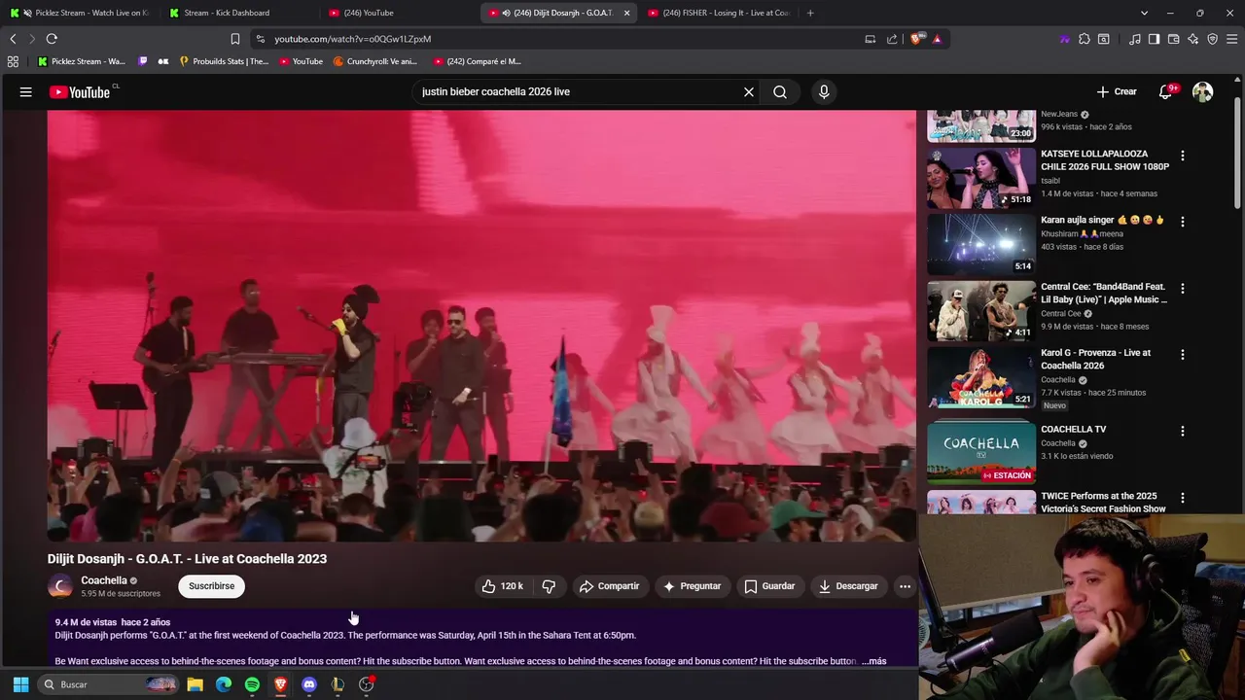The width and height of the screenshot is (1245, 700).
Task: Open Discord from the taskbar
Action: pos(309,684)
